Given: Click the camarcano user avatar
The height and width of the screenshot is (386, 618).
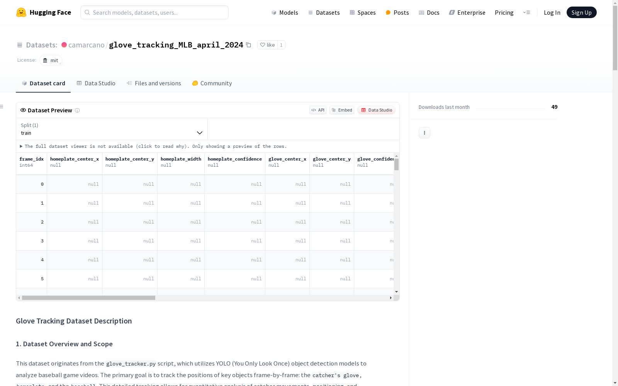Looking at the screenshot, I should point(64,45).
